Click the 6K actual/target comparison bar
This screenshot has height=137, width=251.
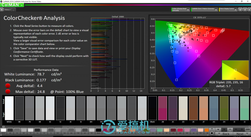click(40, 108)
